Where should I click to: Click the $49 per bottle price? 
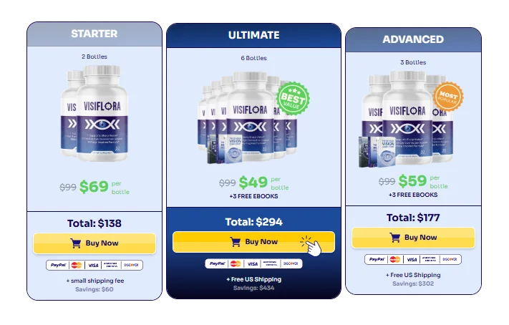click(x=253, y=183)
